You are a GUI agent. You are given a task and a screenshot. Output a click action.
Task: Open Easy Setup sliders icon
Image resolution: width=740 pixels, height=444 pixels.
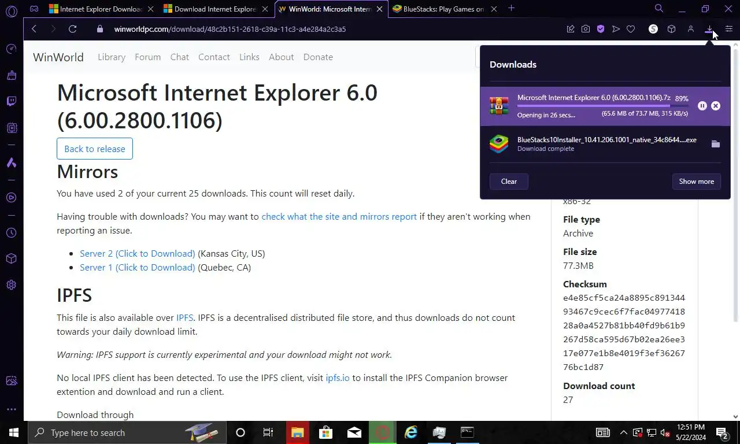coord(729,29)
